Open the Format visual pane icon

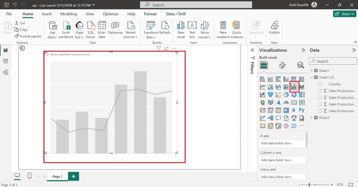coord(282,66)
